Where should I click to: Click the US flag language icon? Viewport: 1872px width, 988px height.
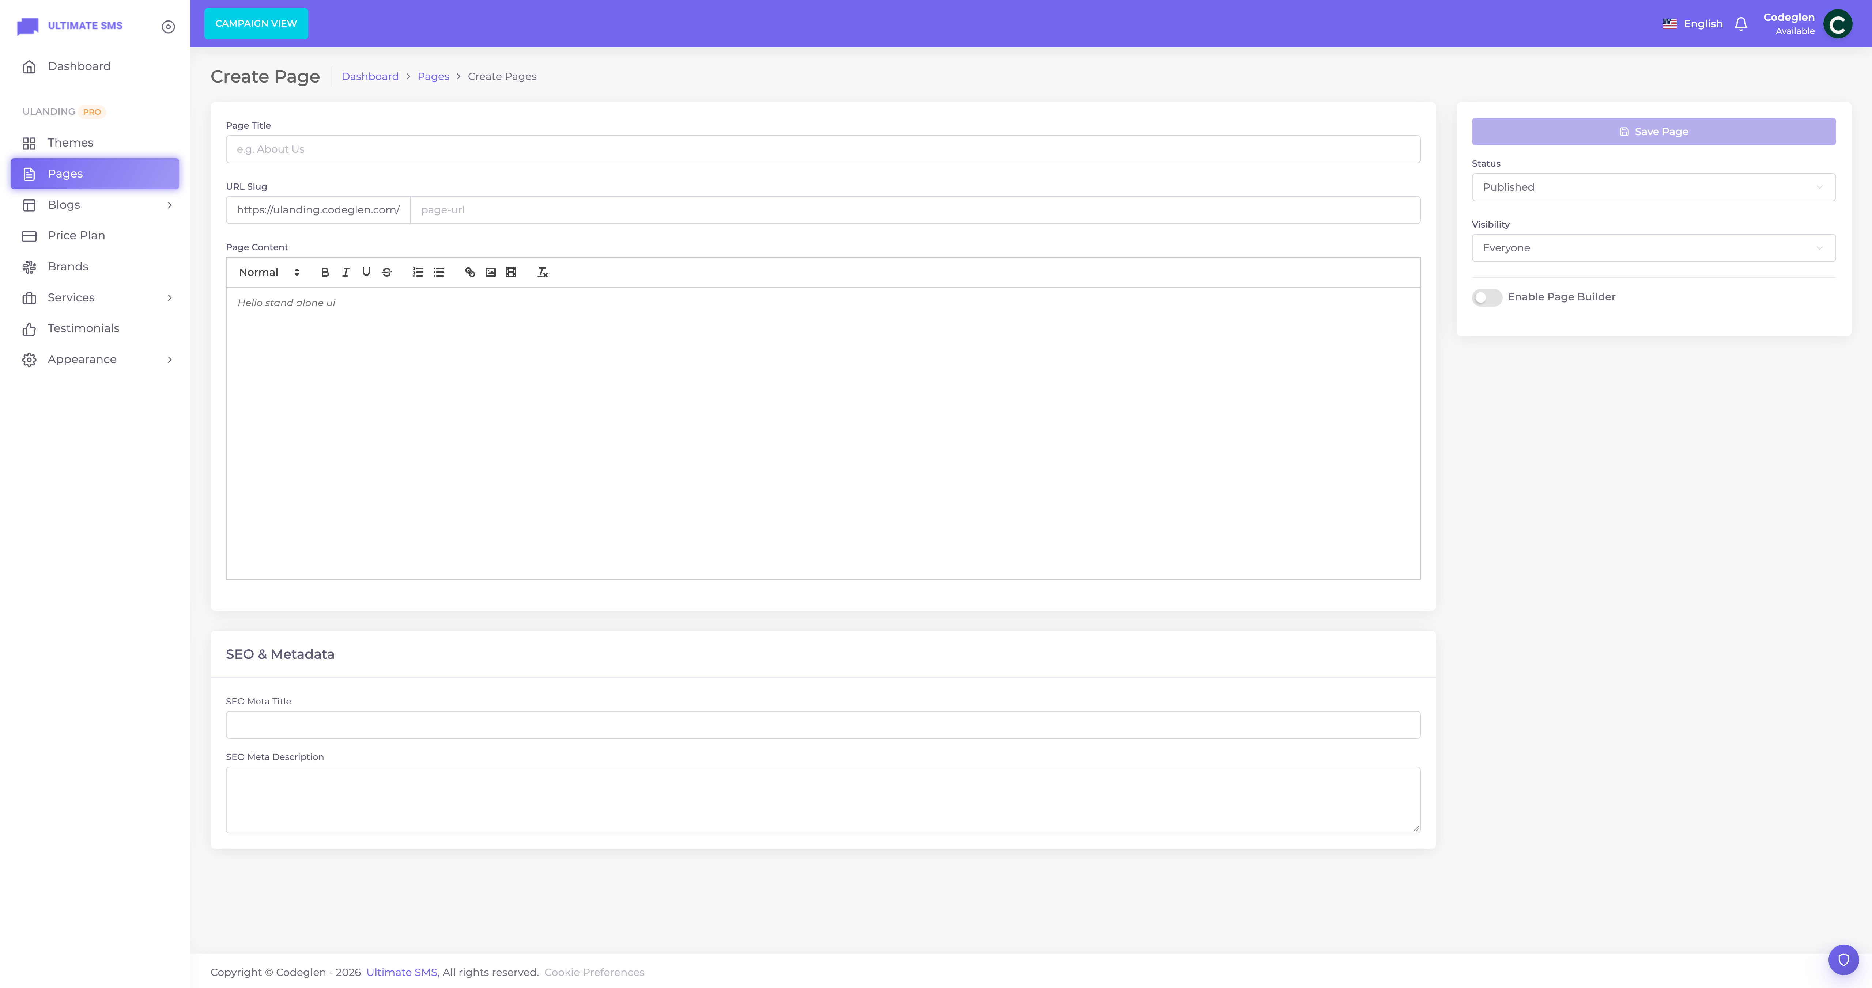[x=1670, y=24]
